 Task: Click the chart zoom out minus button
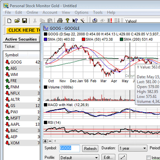[x=50, y=141]
